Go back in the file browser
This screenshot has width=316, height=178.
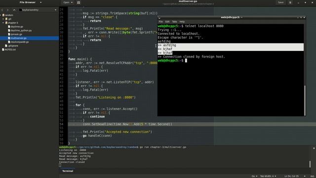tap(2, 10)
